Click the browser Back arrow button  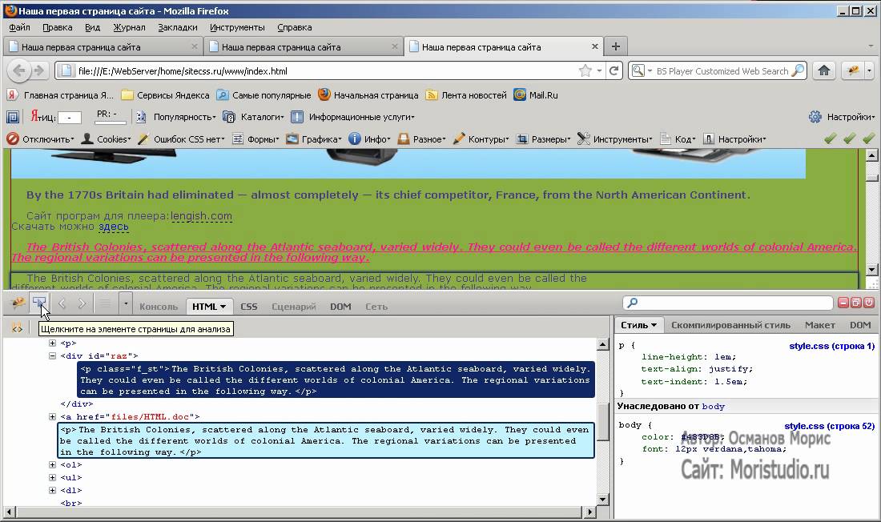coord(19,70)
